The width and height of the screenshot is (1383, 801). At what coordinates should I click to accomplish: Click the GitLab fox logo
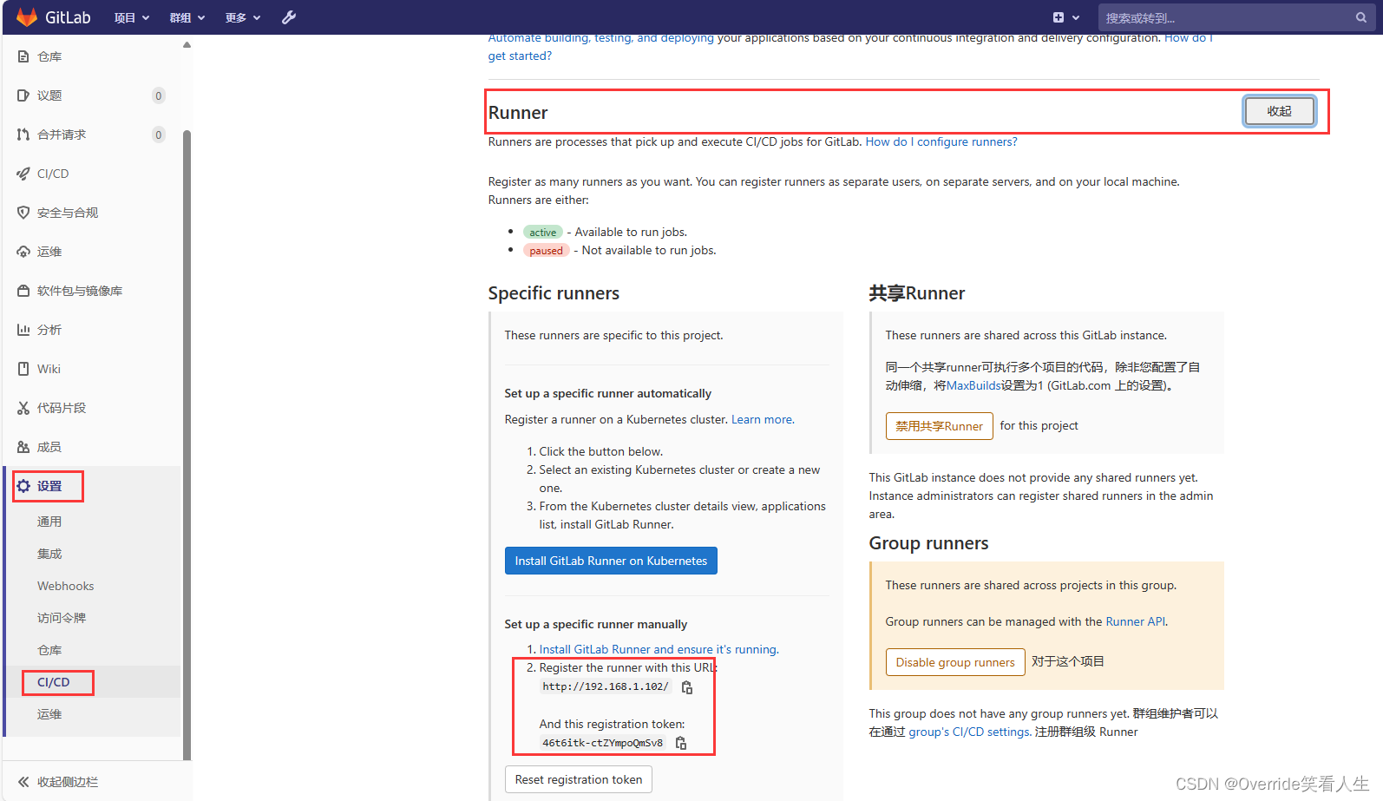pyautogui.click(x=27, y=17)
